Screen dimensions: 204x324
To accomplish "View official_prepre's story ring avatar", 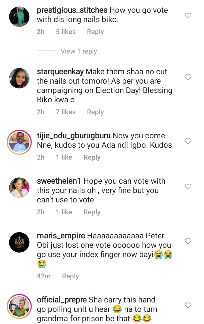I will point(20,306).
